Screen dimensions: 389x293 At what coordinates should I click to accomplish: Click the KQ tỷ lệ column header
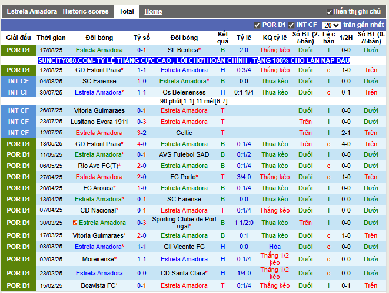[275, 38]
